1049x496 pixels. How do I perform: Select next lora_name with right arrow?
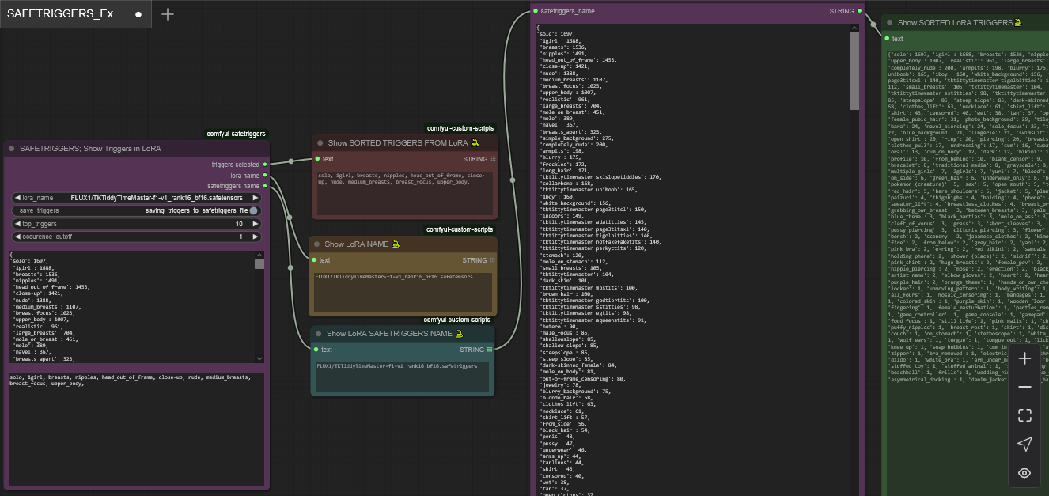click(255, 198)
